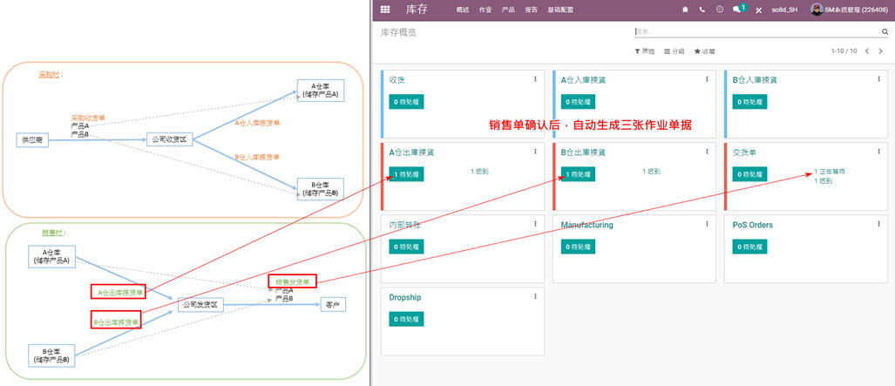Open kebab menu on 内部转账 card
The height and width of the screenshot is (386, 895).
535,224
